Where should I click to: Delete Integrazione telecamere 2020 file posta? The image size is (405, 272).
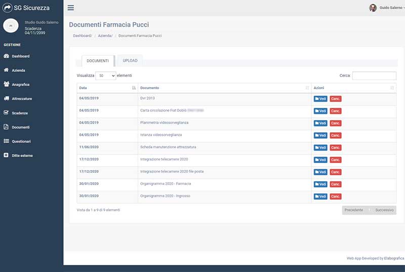[x=336, y=172]
